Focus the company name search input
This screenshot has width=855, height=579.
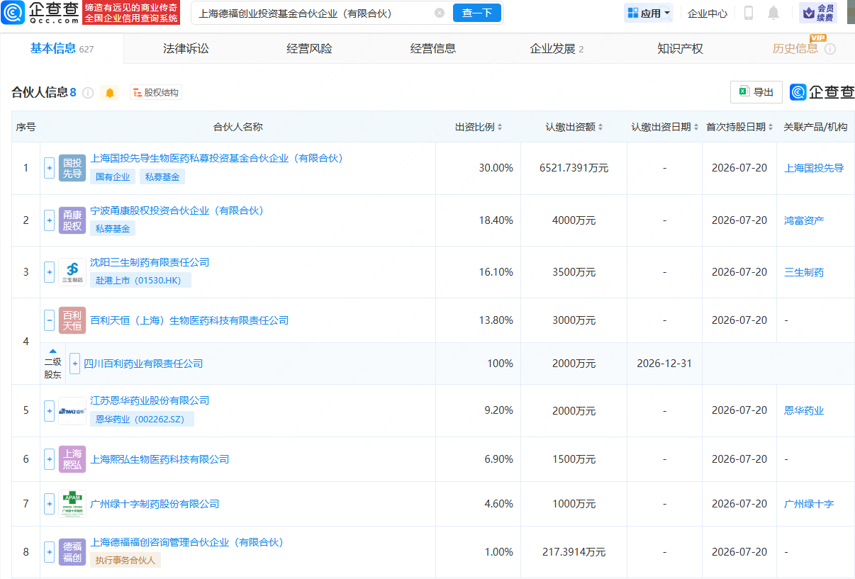click(x=312, y=13)
